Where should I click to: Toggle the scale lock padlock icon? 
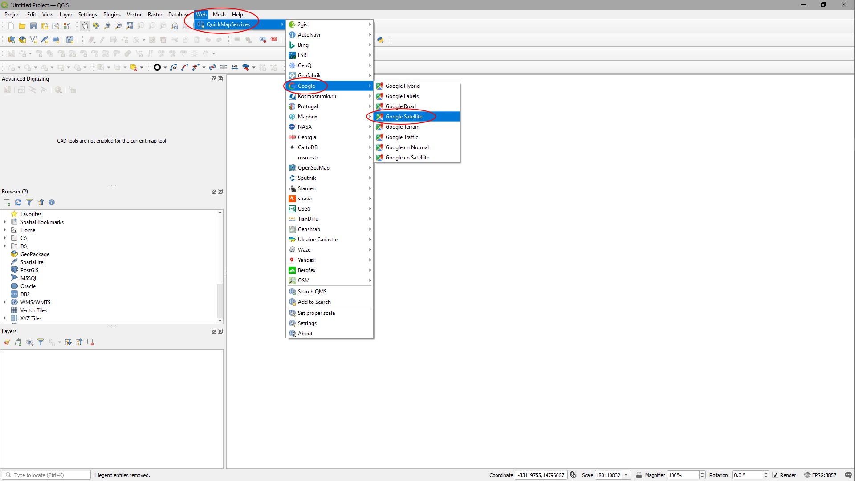click(x=639, y=475)
